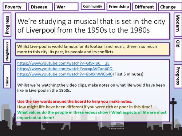
Task: Click the Friendship keyword box
Action: 119,7
